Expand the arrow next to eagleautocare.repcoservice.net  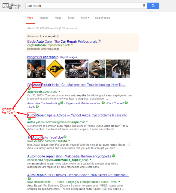(x=72, y=45)
